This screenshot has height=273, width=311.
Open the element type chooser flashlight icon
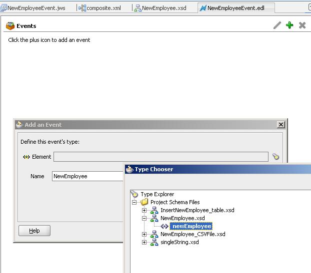[x=275, y=156]
